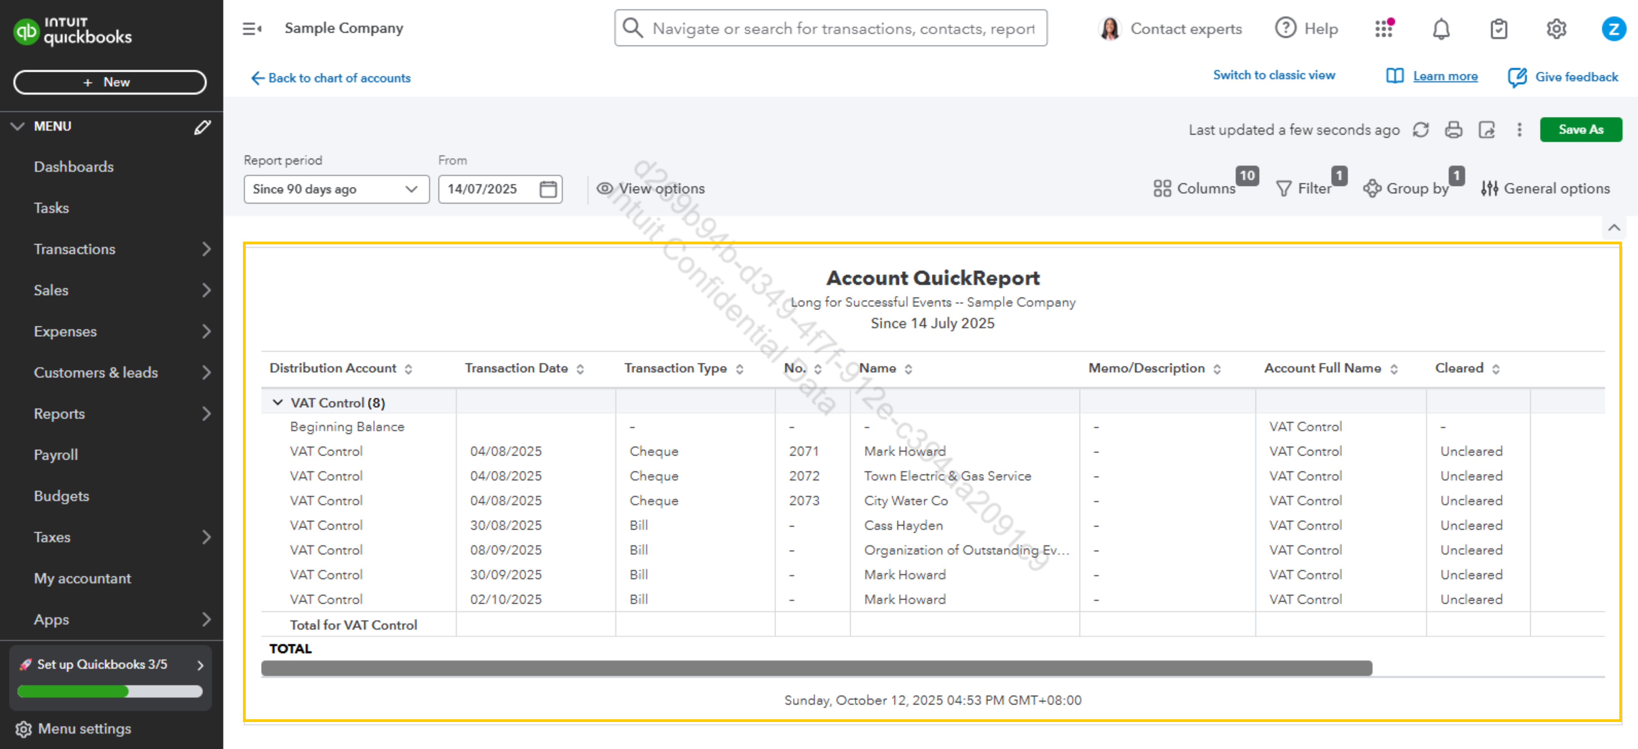
Task: Click the clipboard tasks icon in header
Action: click(1499, 29)
